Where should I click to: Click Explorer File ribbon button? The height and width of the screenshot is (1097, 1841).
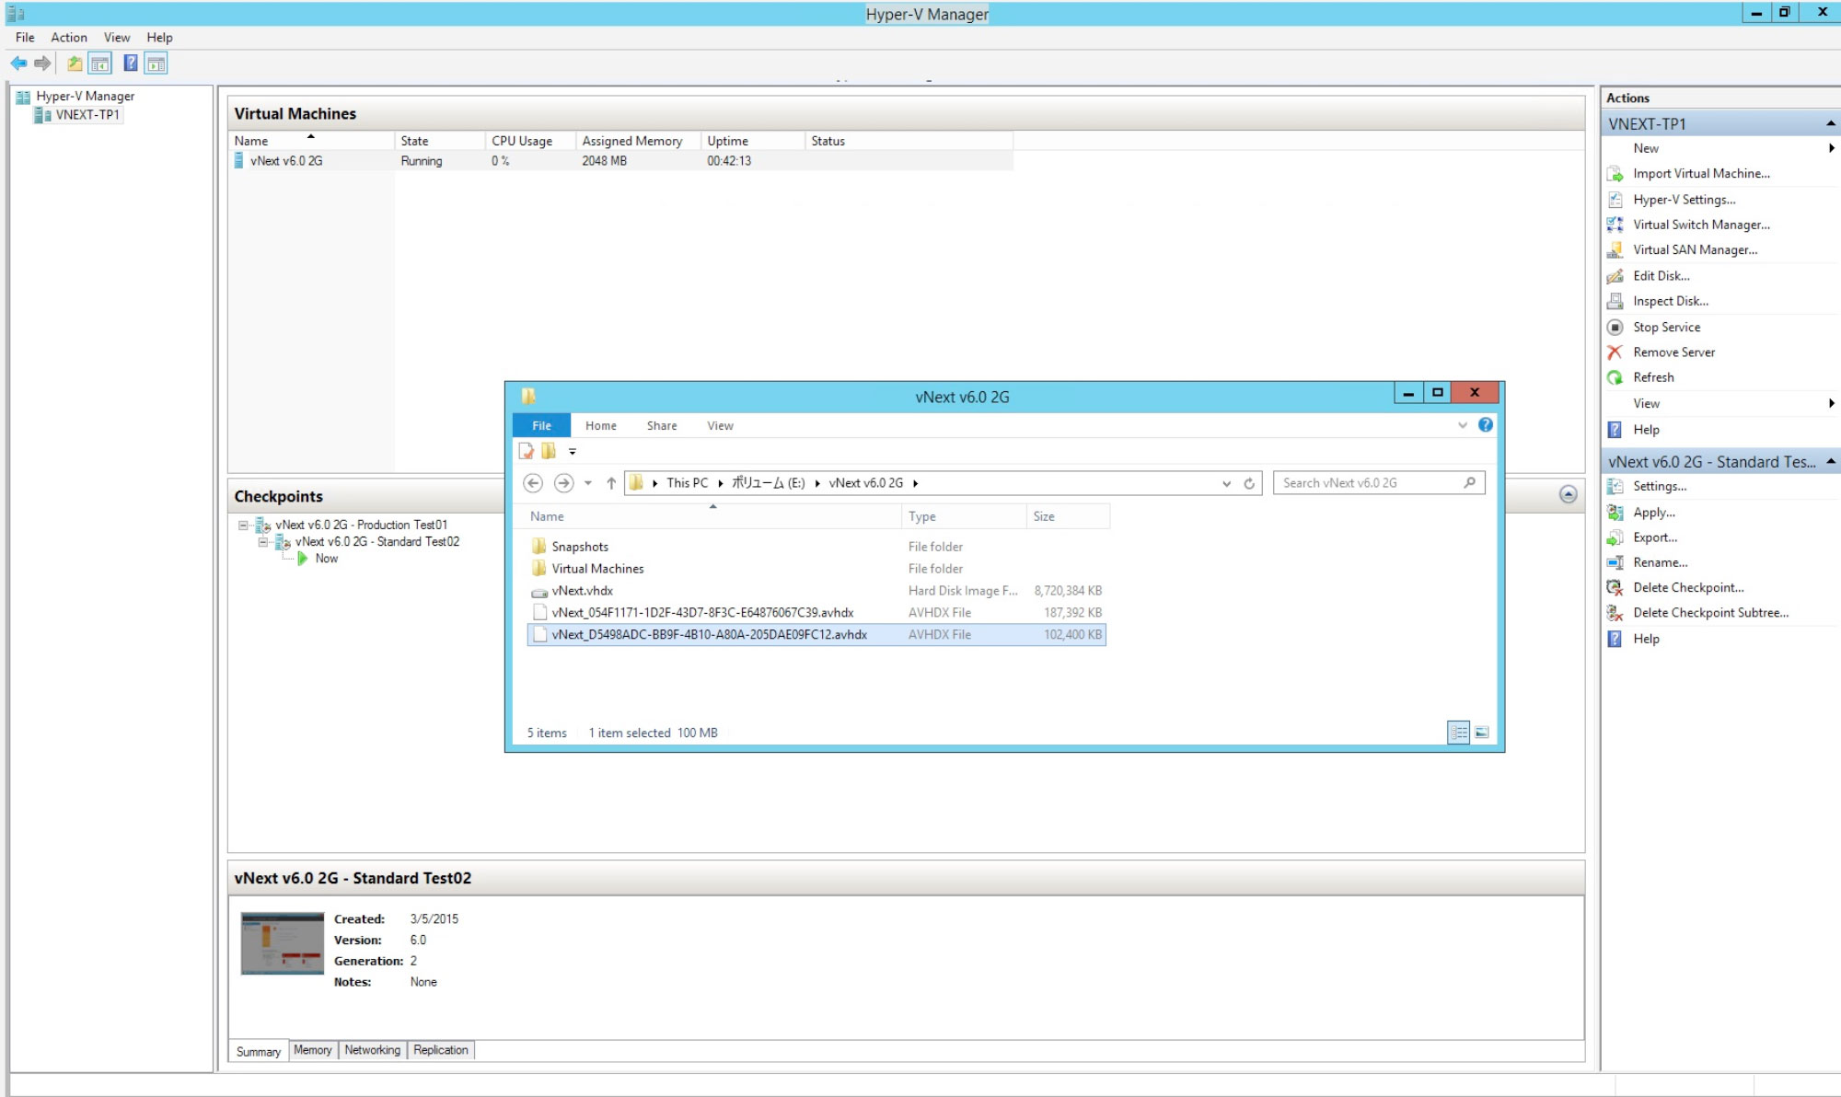click(542, 425)
